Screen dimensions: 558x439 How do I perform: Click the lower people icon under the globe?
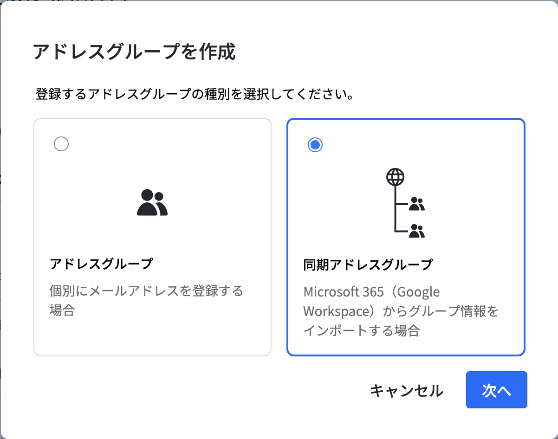(x=417, y=231)
